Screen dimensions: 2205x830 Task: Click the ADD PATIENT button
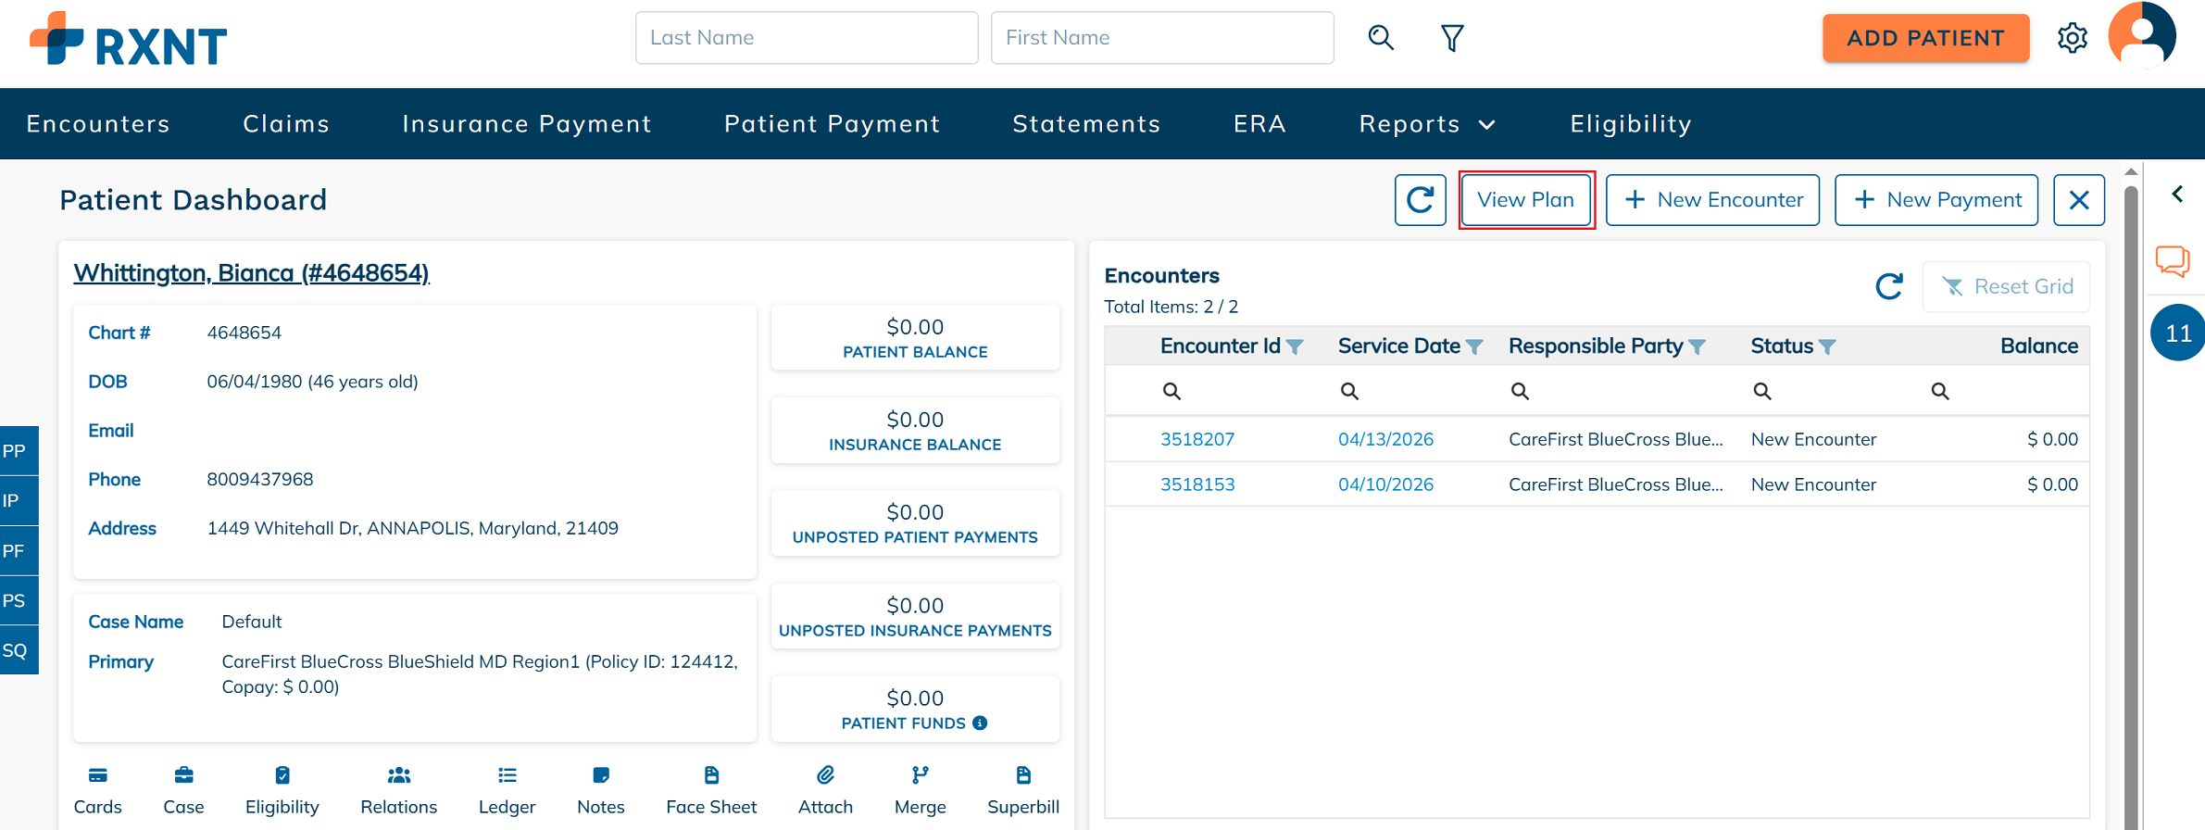(1925, 38)
